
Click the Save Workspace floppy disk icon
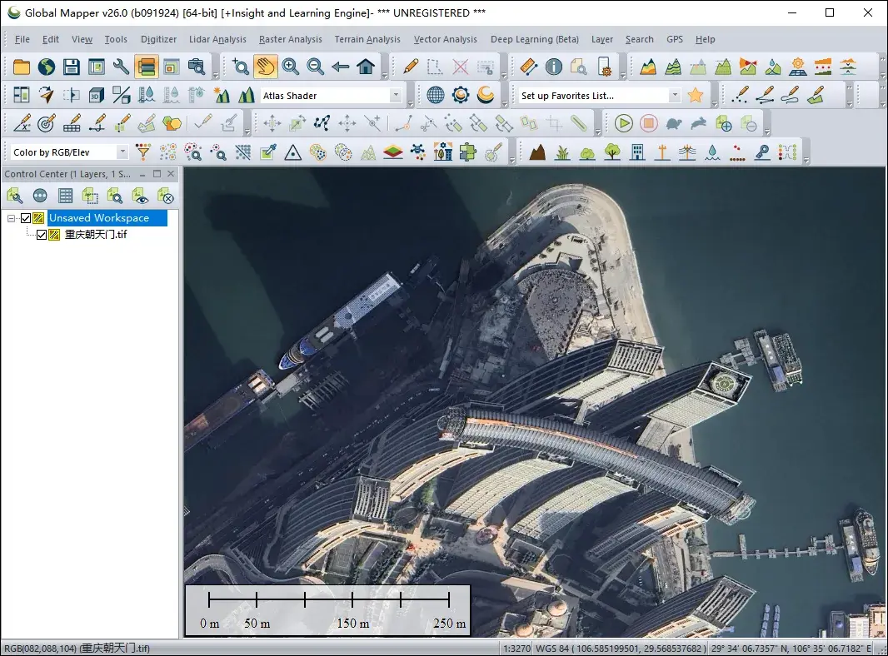pos(72,67)
